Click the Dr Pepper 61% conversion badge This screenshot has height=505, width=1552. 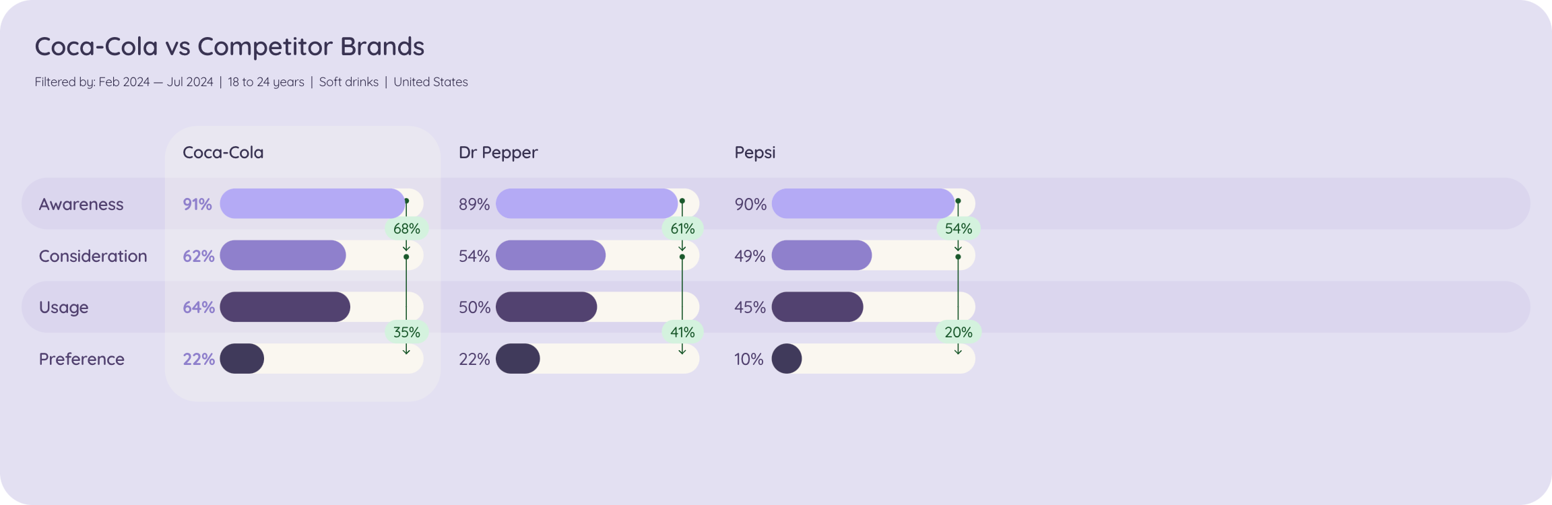682,229
